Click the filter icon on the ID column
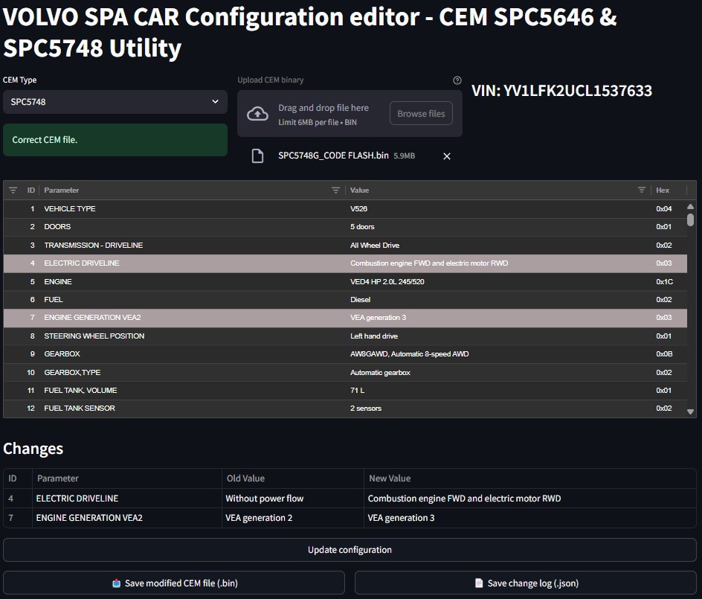This screenshot has width=702, height=599. coord(13,190)
